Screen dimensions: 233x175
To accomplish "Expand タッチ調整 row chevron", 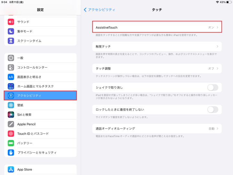I will tap(217, 68).
